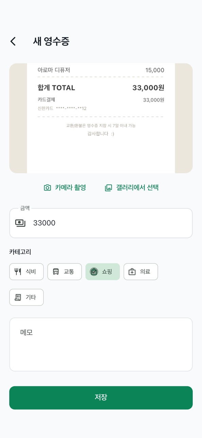The width and height of the screenshot is (202, 438).
Task: Open 카메라 촬영 to take a photo
Action: coord(65,188)
